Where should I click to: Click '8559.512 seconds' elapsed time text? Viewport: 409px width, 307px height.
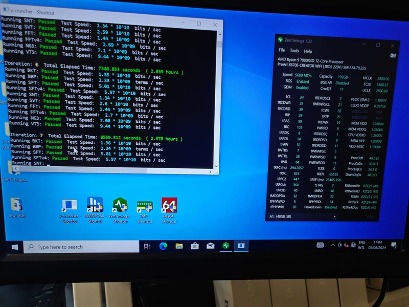coord(121,138)
